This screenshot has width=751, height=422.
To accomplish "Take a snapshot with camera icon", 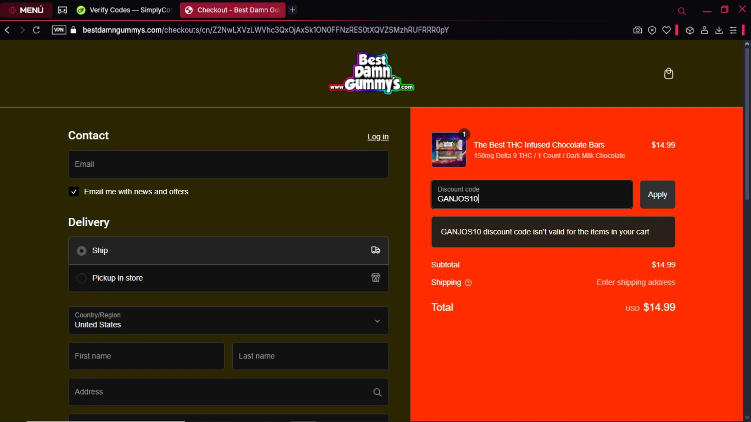I will 637,30.
